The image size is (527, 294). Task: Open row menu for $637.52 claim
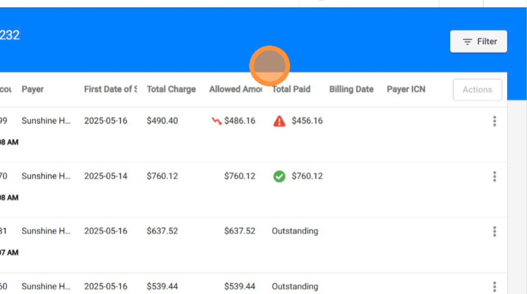tap(494, 231)
